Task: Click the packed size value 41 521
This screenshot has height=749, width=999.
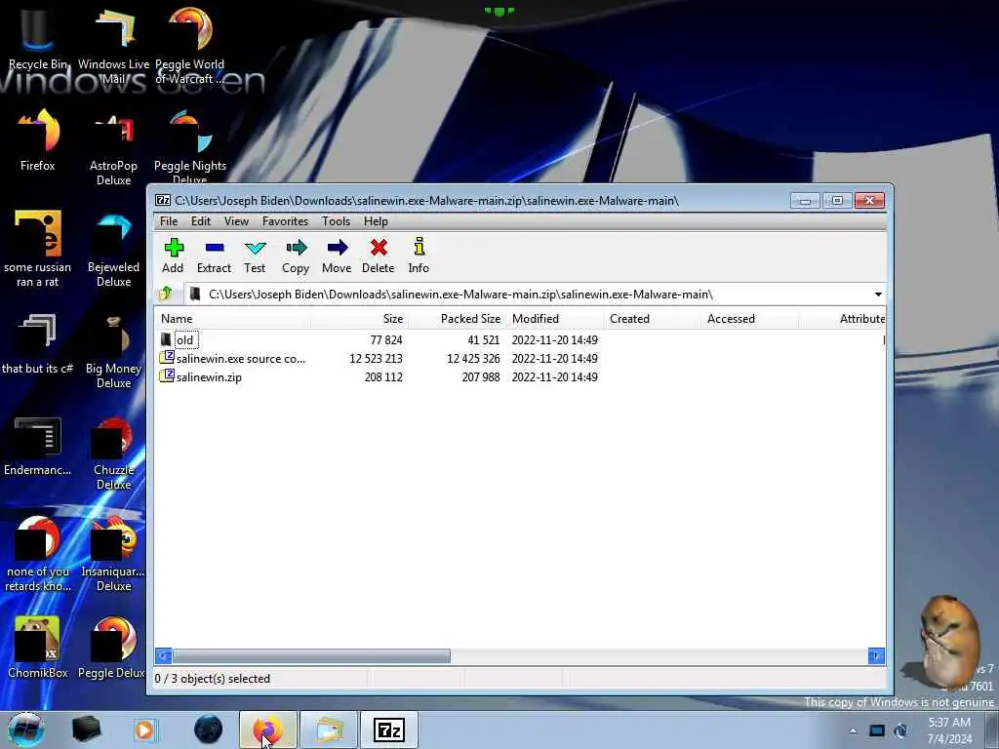Action: 484,340
